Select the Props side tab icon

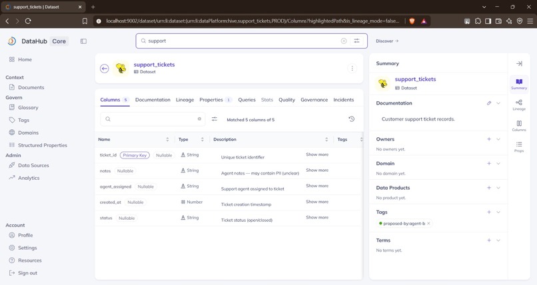[519, 146]
